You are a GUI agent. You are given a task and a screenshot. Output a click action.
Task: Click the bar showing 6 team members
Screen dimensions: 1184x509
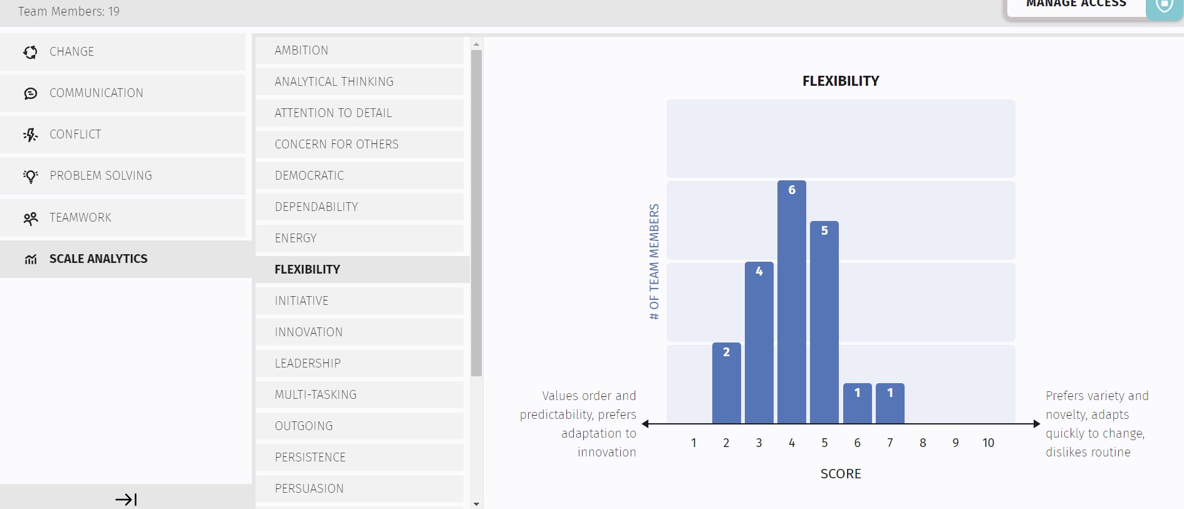(792, 302)
